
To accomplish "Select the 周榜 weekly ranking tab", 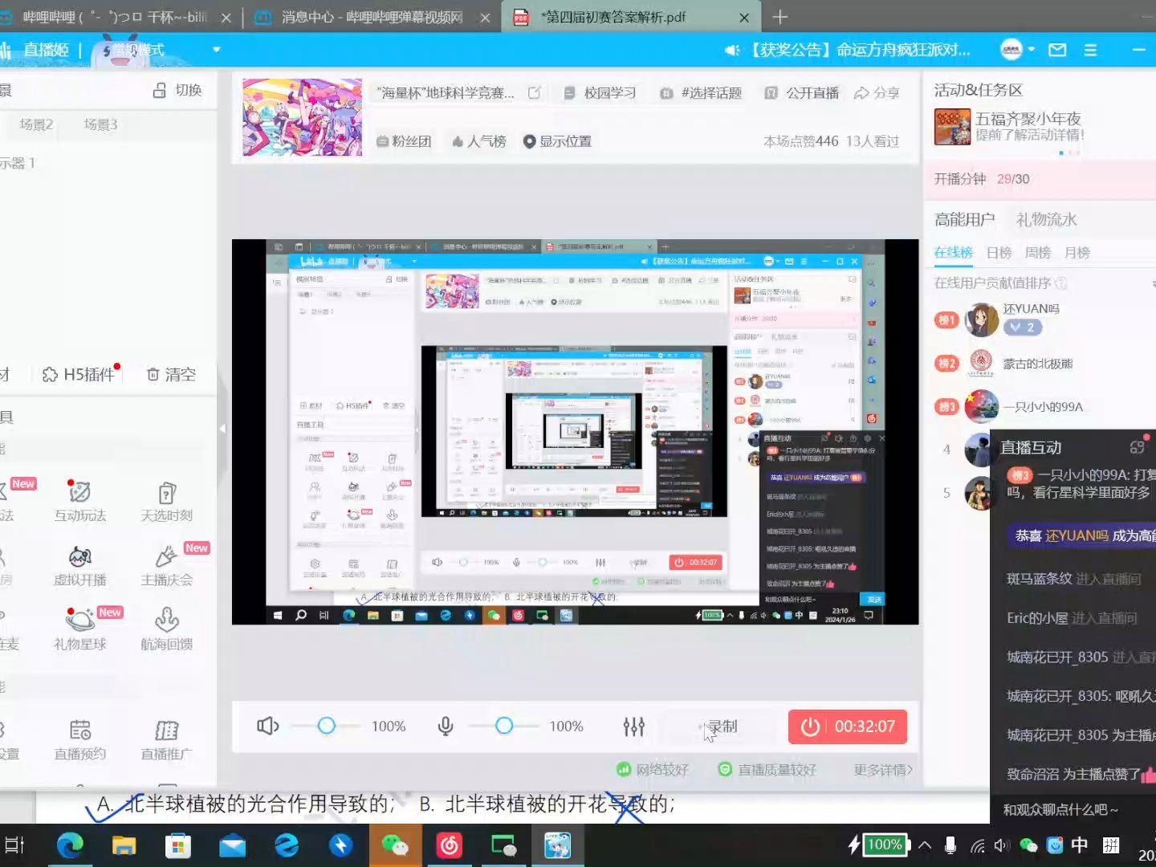I will (x=1038, y=253).
